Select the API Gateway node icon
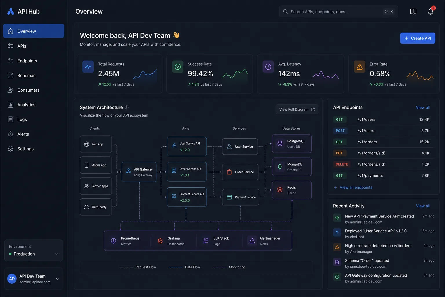Screen dimensions: 445x297 tap(128, 171)
